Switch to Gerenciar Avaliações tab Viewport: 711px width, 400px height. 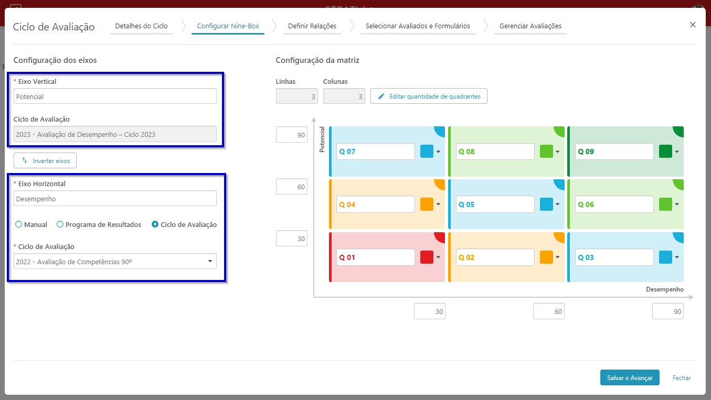click(x=530, y=26)
